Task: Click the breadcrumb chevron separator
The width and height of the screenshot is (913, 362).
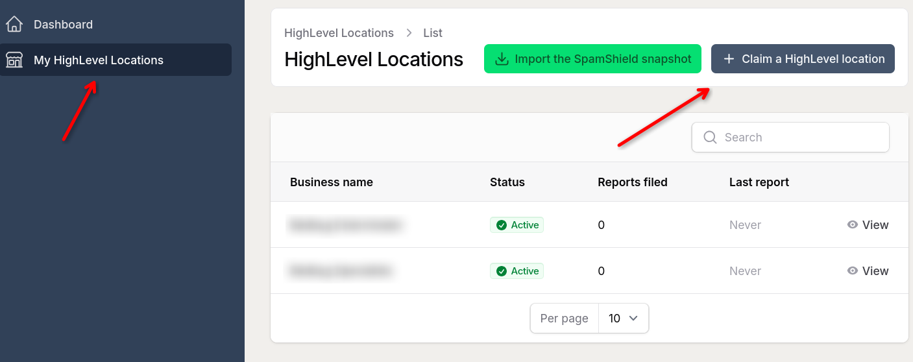Action: tap(409, 33)
